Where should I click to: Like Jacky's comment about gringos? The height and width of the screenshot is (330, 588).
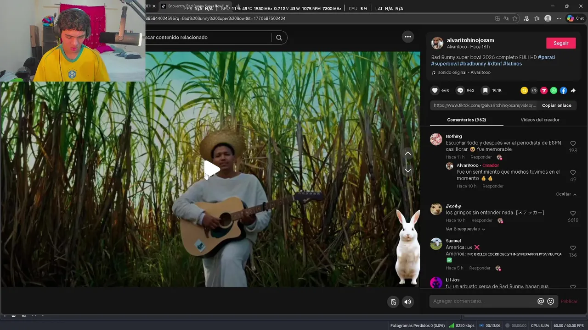tap(573, 213)
